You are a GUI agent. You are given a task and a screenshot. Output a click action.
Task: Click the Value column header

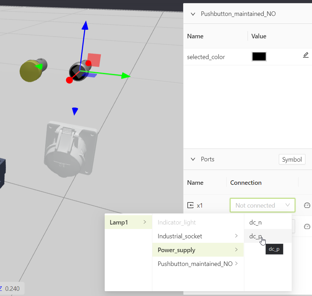(x=259, y=36)
